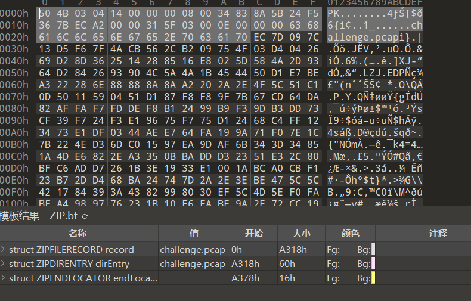Click row address 00B0h in hex view
Viewport: 471px width, 301px height.
(x=14, y=144)
